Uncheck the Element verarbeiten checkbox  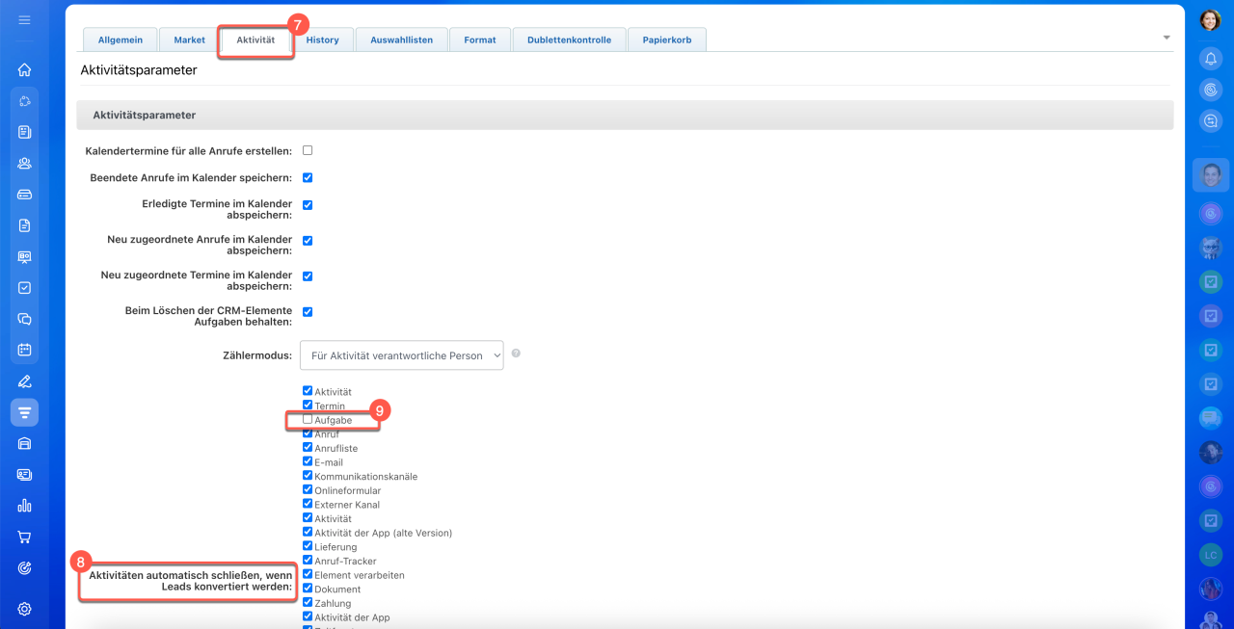(x=308, y=574)
